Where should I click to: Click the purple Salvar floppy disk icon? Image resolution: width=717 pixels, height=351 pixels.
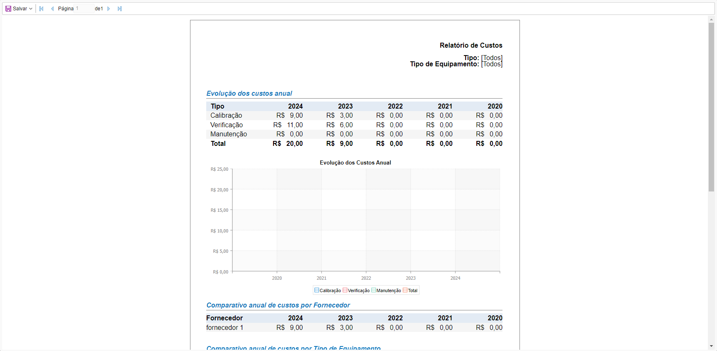click(x=8, y=9)
